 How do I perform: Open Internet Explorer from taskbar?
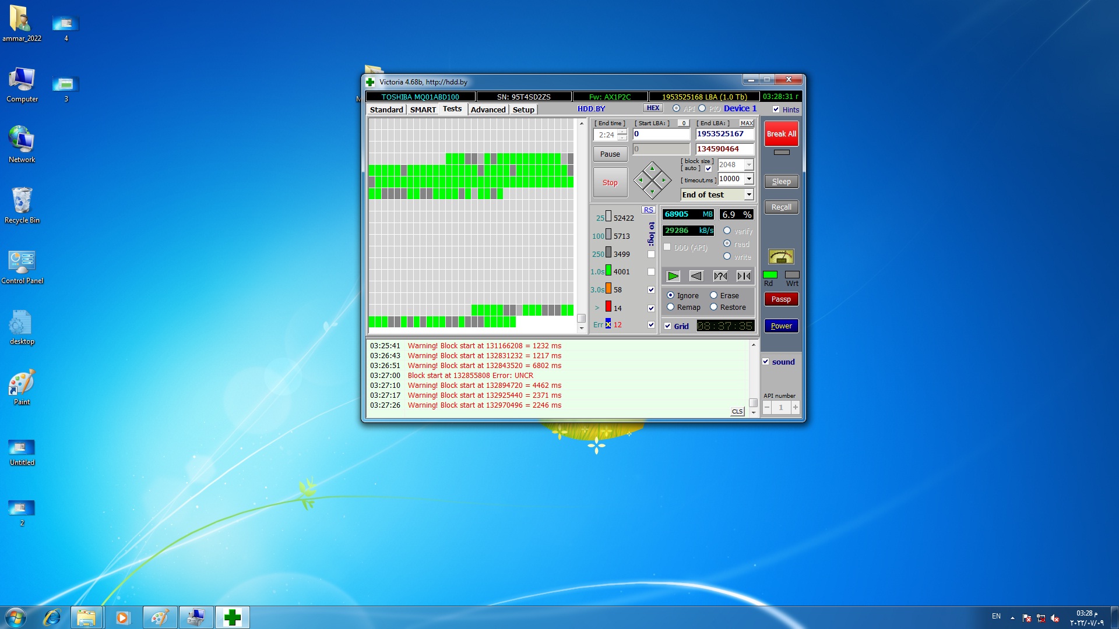pyautogui.click(x=52, y=617)
